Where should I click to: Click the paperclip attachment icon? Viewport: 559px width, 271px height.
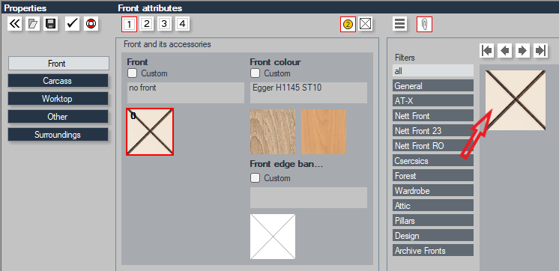pyautogui.click(x=425, y=24)
